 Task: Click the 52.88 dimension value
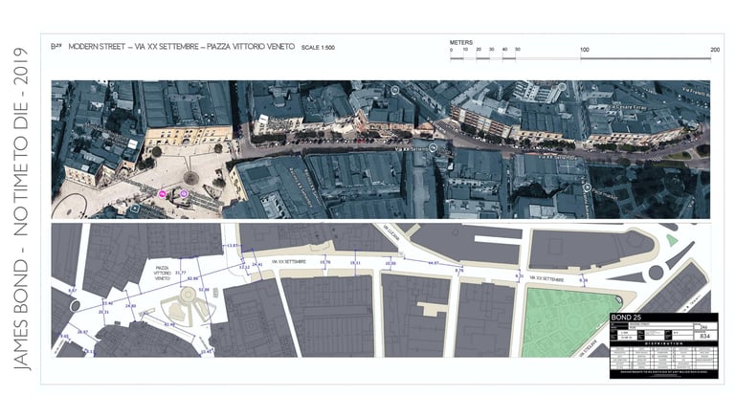point(204,290)
